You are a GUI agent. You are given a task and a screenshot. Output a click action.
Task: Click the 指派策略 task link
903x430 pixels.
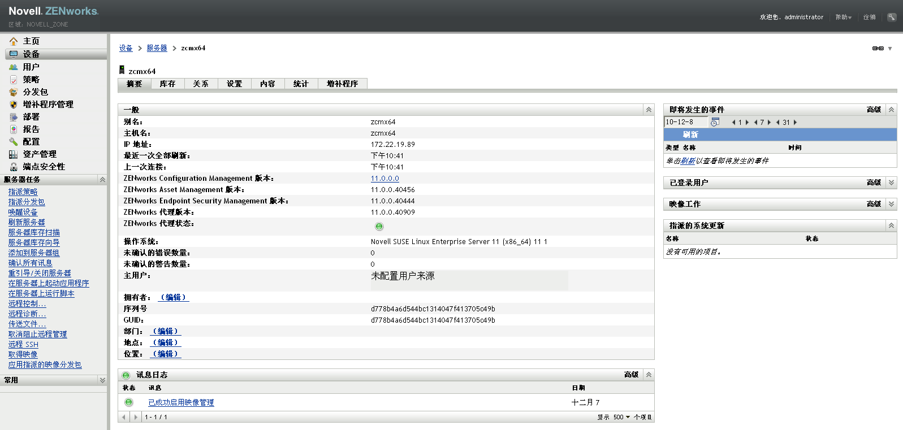23,192
